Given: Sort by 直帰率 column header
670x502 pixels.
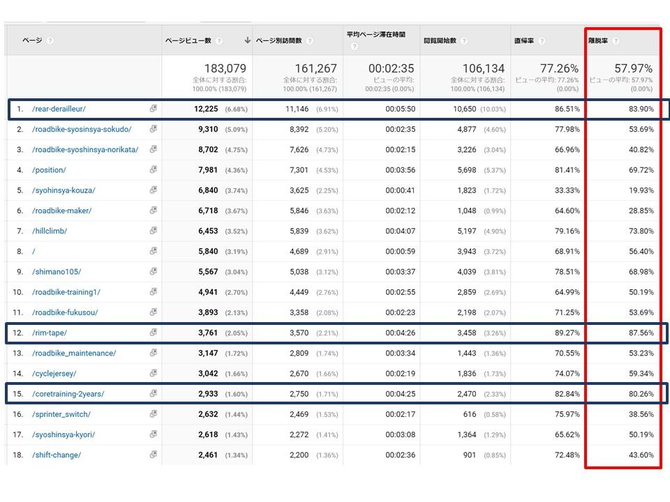Looking at the screenshot, I should [x=524, y=40].
